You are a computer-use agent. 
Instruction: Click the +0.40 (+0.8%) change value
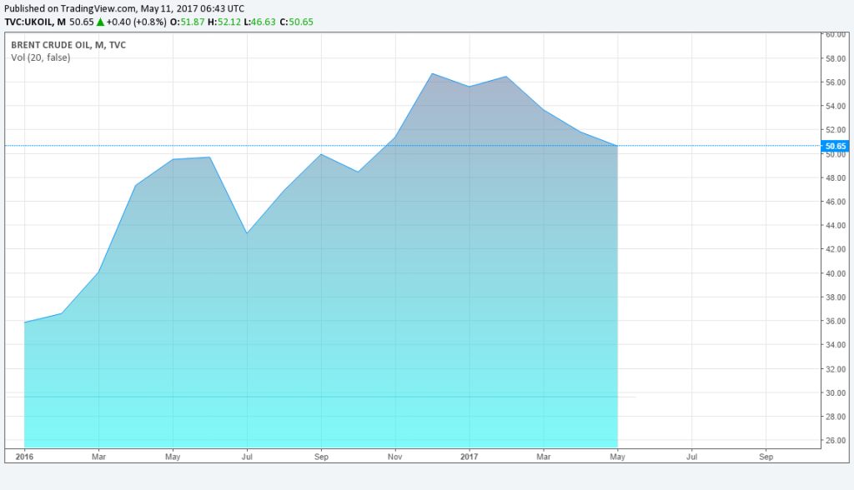pyautogui.click(x=136, y=22)
